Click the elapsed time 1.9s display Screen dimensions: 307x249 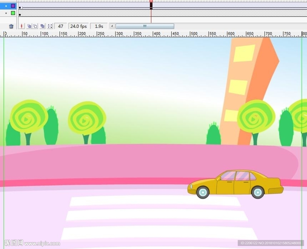point(99,26)
